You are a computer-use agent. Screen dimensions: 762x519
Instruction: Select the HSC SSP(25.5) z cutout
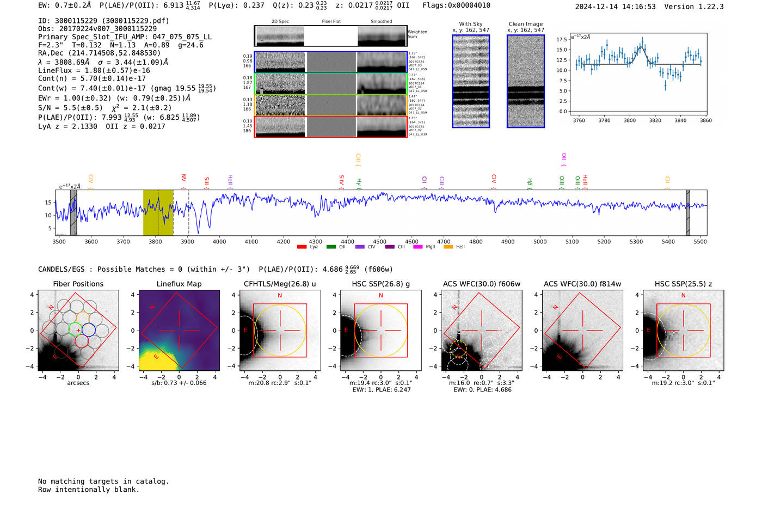(x=683, y=331)
